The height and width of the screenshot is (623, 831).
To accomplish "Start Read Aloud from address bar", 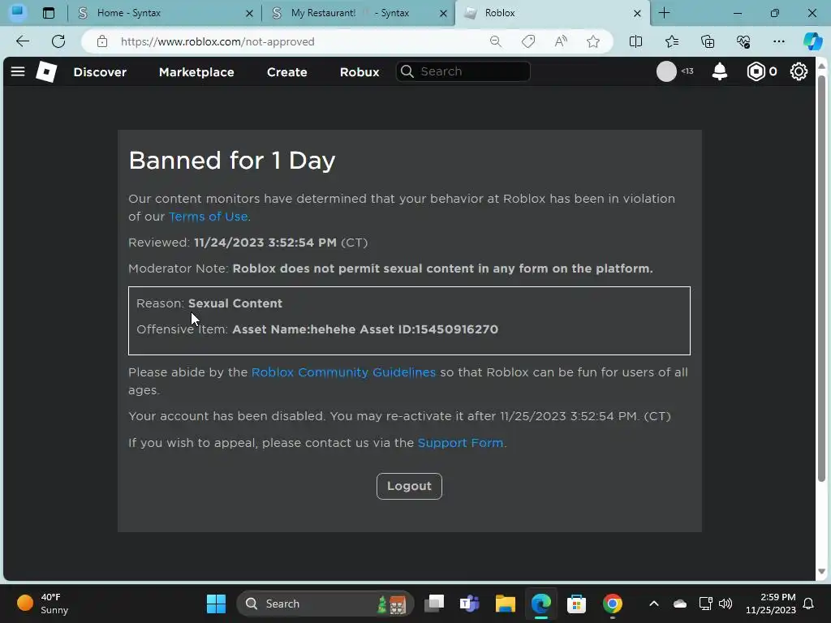I will [561, 41].
